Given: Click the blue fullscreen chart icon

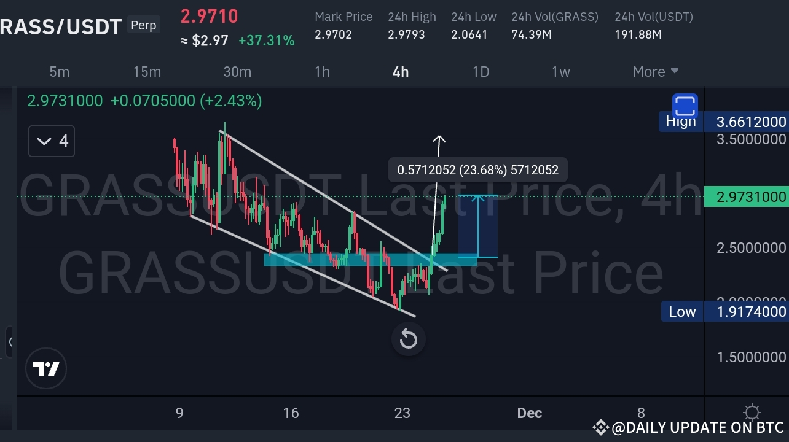Looking at the screenshot, I should click(x=684, y=106).
